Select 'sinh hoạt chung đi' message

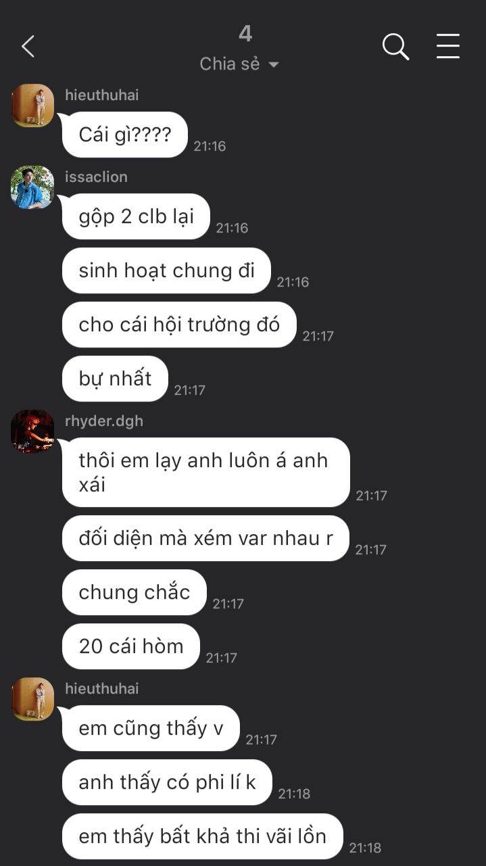pyautogui.click(x=166, y=270)
